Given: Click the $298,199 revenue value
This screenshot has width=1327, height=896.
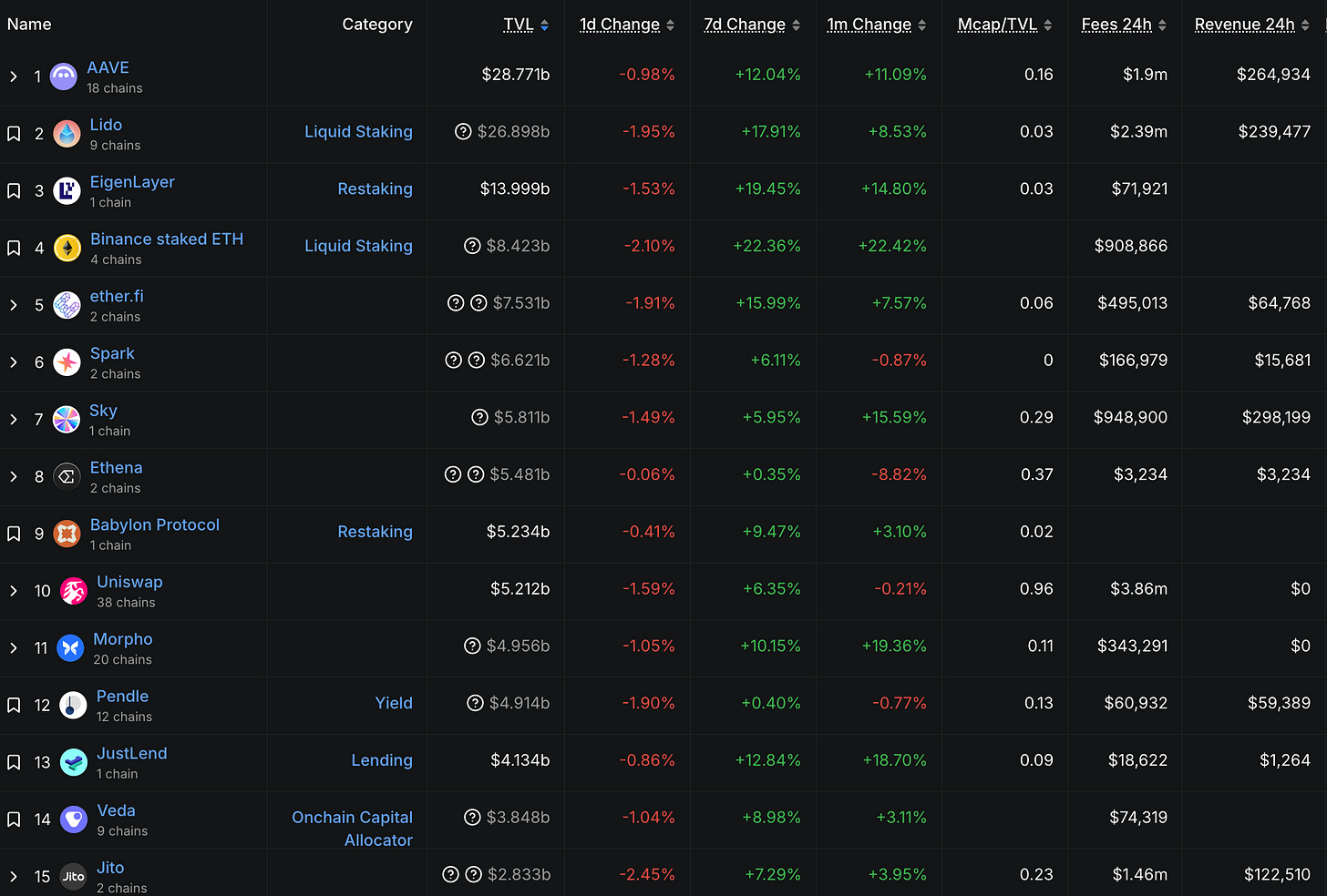Looking at the screenshot, I should pyautogui.click(x=1276, y=417).
